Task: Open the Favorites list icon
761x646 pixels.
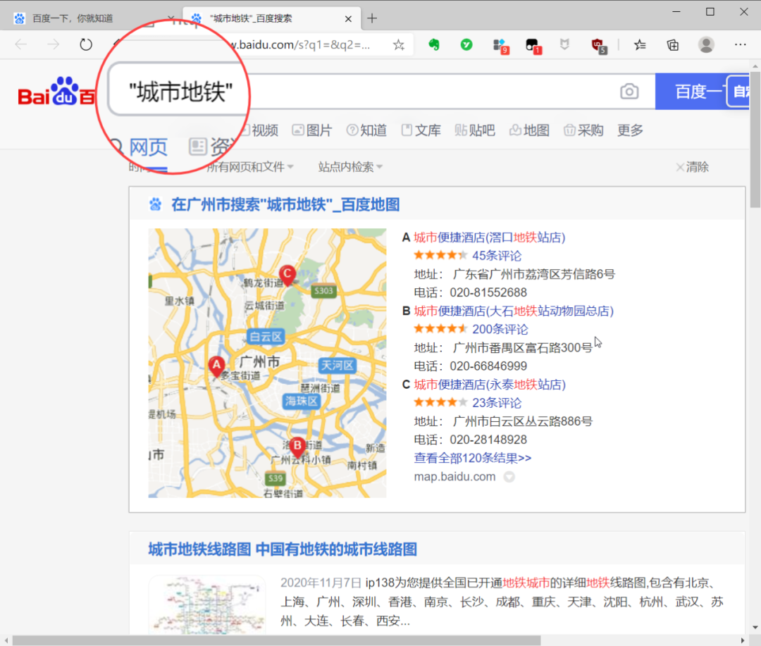Action: (x=640, y=45)
